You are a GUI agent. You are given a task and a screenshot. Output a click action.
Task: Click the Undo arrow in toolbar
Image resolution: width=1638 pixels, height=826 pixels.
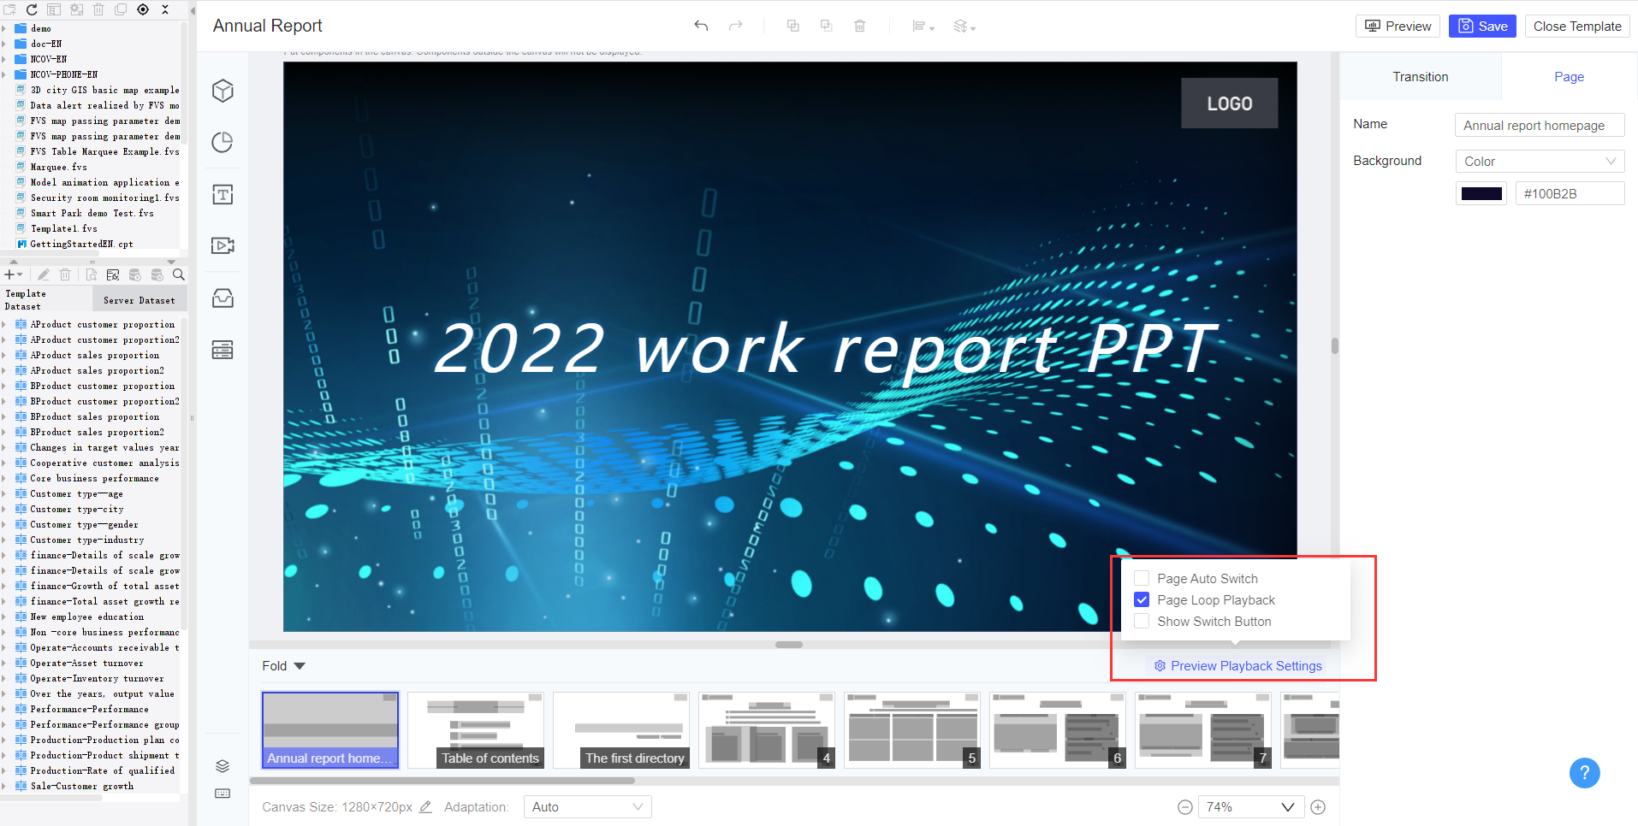[x=702, y=26]
